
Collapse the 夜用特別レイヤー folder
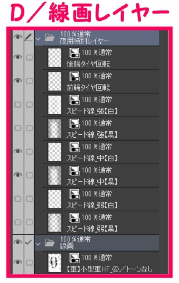pos(38,39)
